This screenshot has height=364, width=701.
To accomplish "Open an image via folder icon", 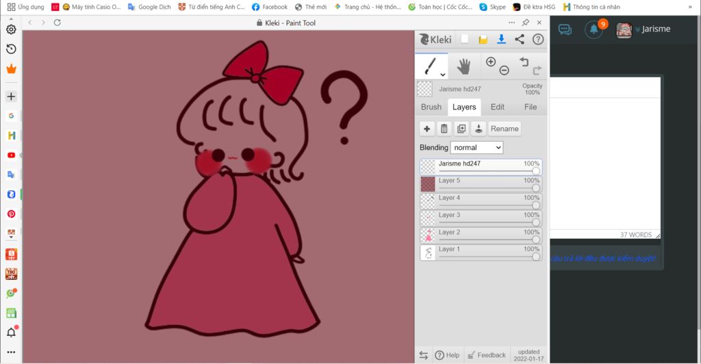I will click(x=483, y=40).
